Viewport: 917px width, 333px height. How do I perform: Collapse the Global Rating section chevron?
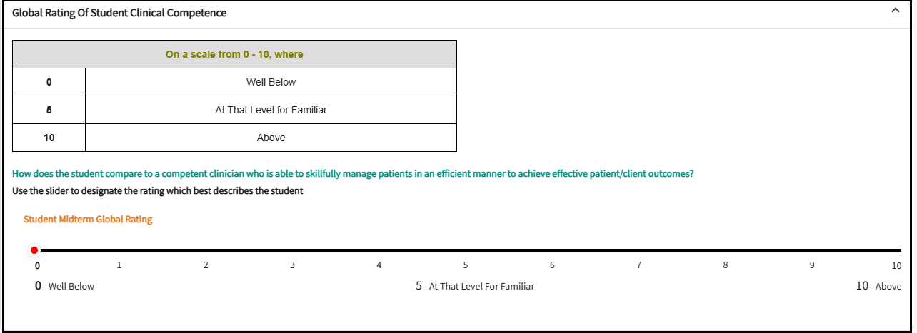[895, 11]
